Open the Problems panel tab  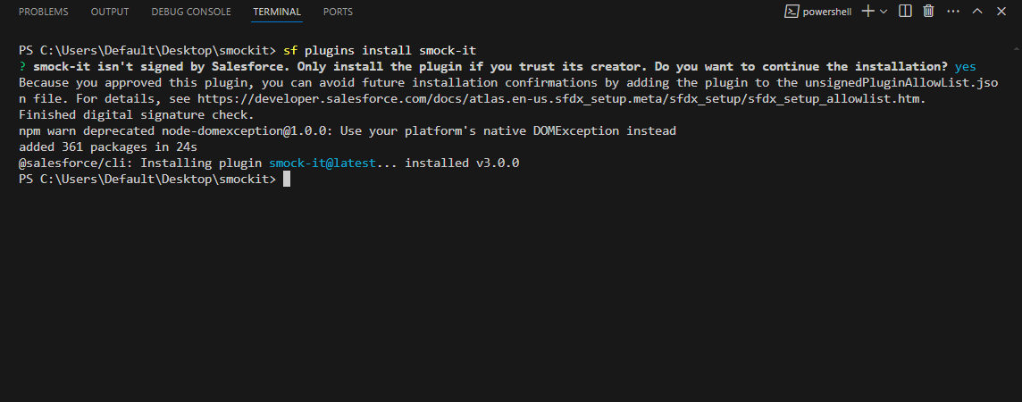pos(43,12)
